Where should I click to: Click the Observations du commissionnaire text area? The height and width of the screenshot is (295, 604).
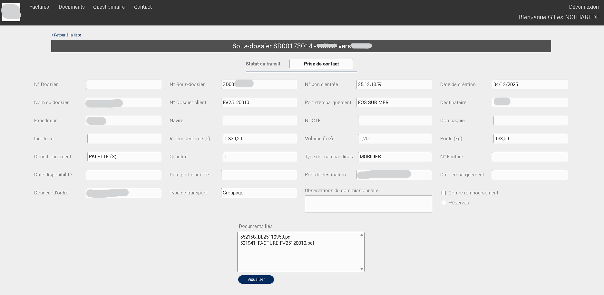(x=368, y=204)
